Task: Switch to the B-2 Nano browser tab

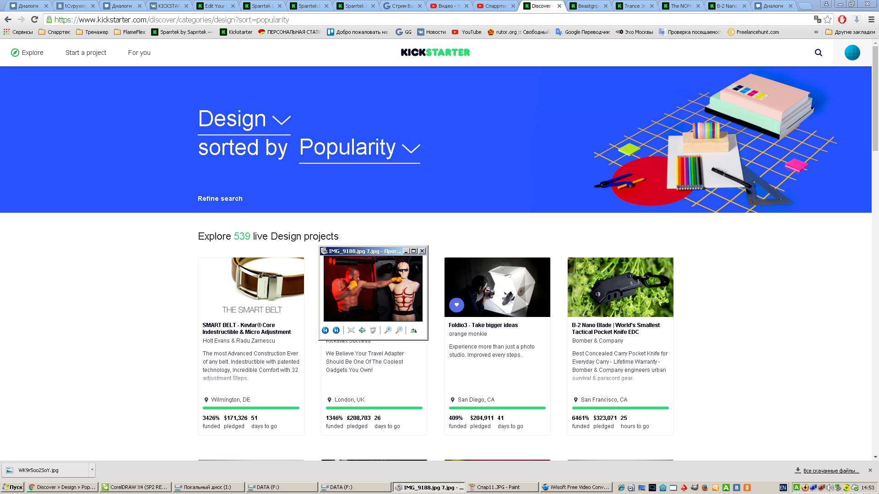Action: 727,6
